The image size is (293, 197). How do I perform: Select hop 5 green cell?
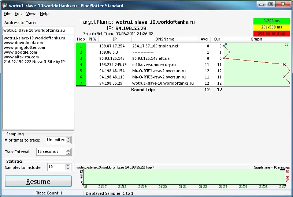[x=81, y=71]
